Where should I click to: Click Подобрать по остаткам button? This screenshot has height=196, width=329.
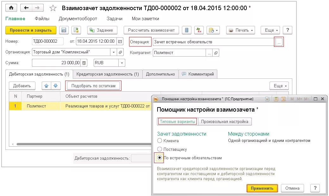pyautogui.click(x=93, y=86)
